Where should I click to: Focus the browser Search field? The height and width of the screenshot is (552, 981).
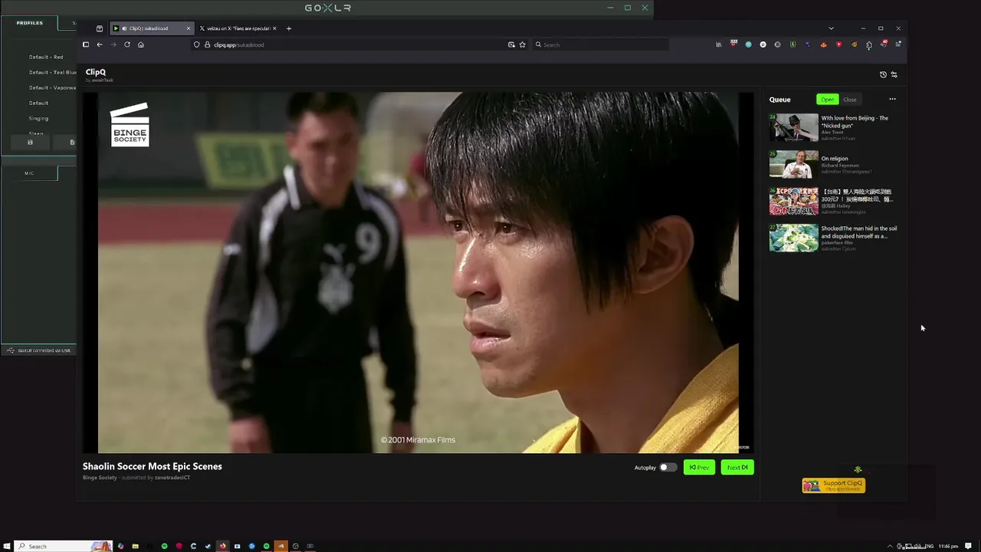click(x=601, y=44)
